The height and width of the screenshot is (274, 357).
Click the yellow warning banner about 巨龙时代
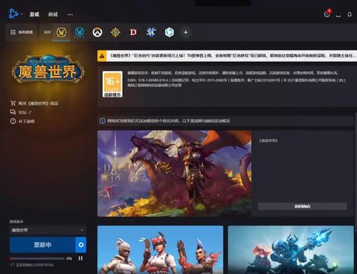click(227, 56)
